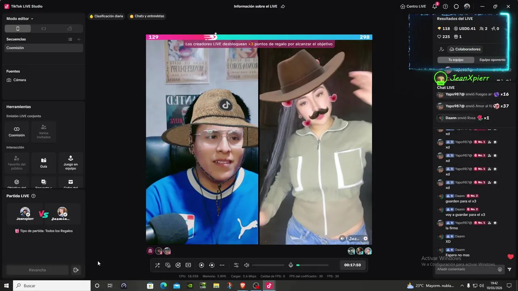The width and height of the screenshot is (518, 291).
Task: Click the pink match score progress bar
Action: pos(180,37)
